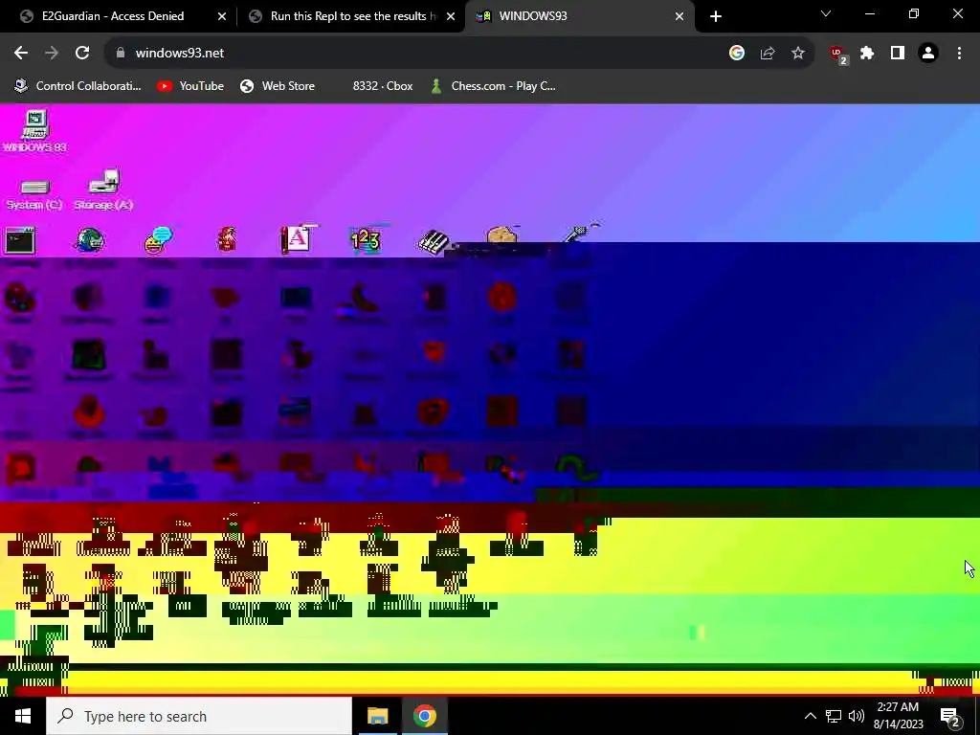Go back to the previous page

pyautogui.click(x=21, y=54)
